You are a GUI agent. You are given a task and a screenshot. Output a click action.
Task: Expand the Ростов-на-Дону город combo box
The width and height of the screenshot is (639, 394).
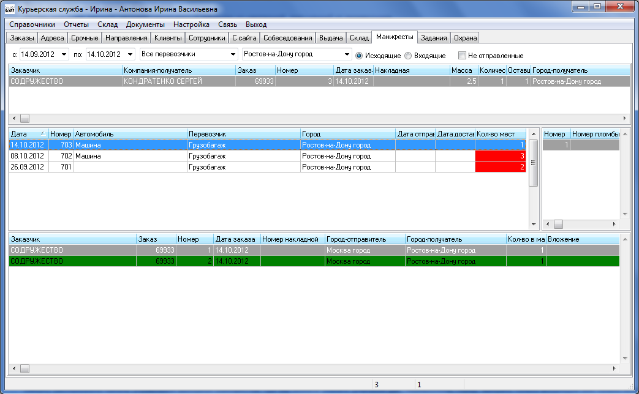pos(347,54)
